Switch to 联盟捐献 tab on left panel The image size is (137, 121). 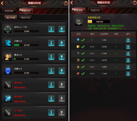[9, 11]
